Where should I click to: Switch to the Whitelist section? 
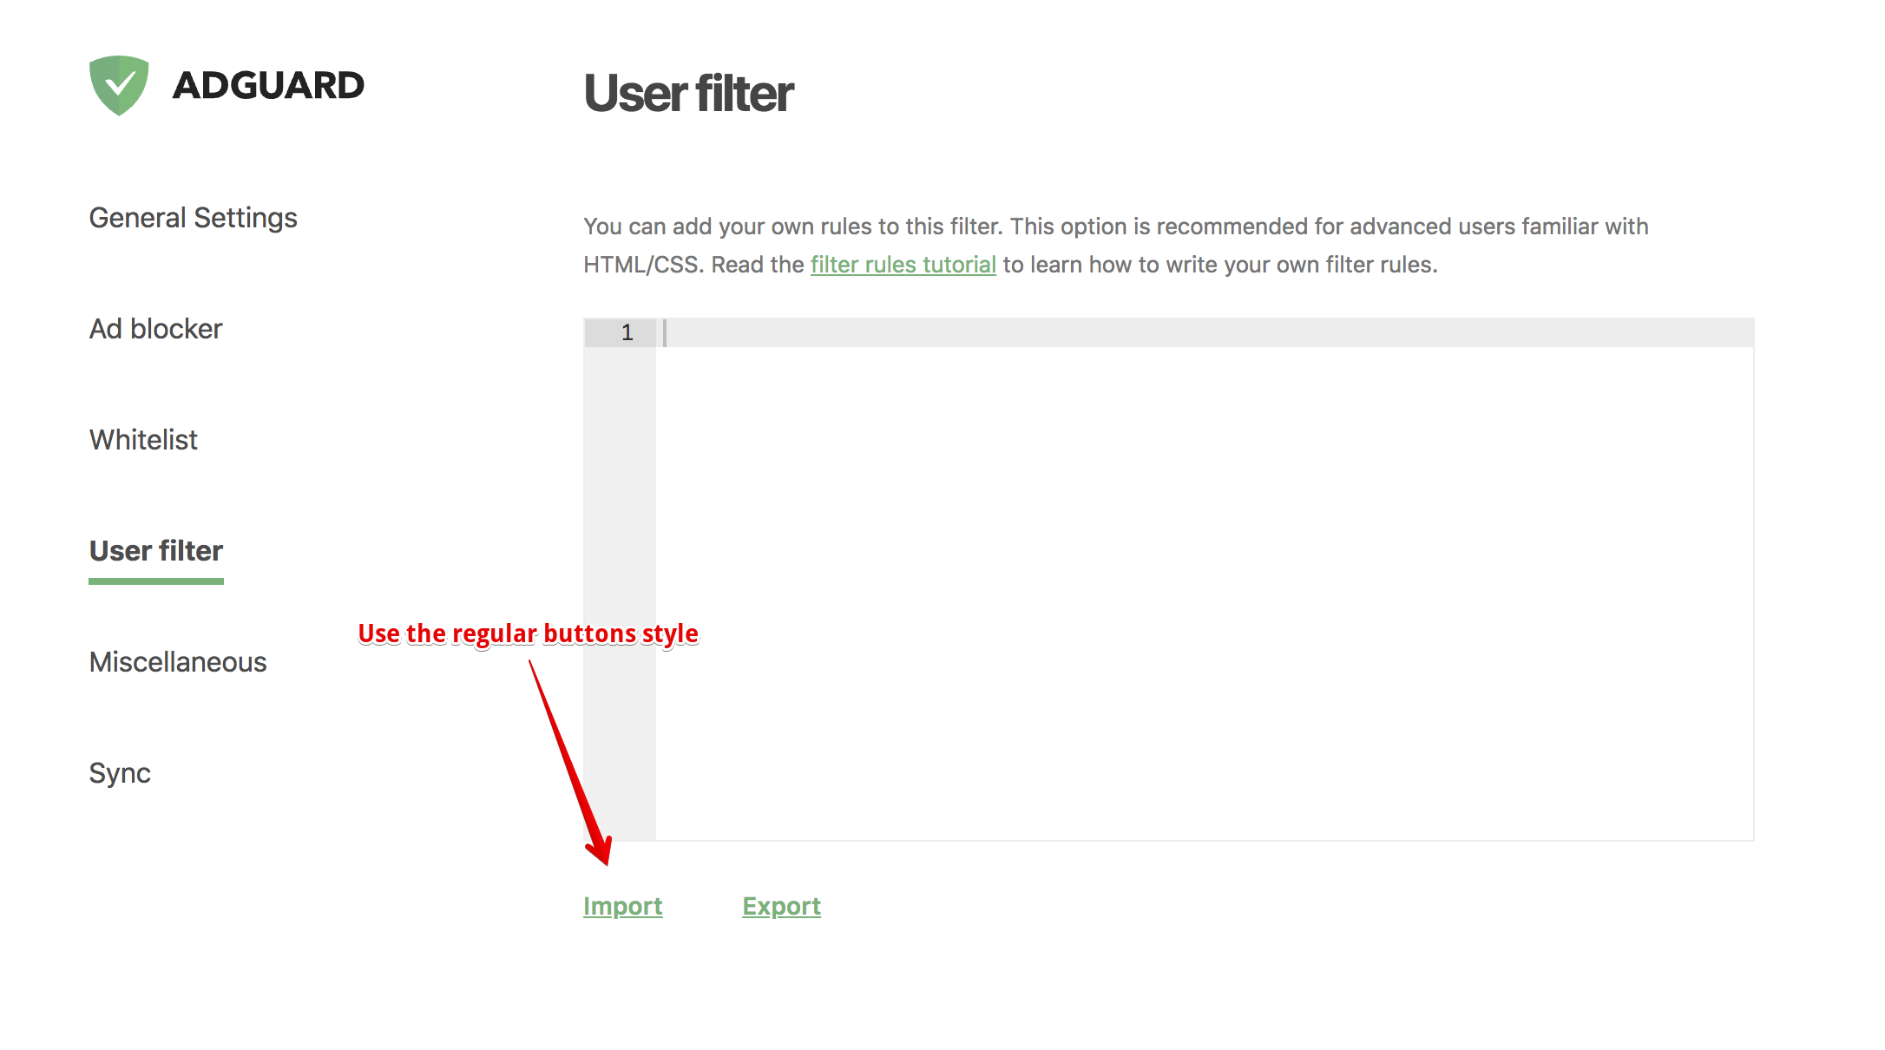click(x=142, y=440)
